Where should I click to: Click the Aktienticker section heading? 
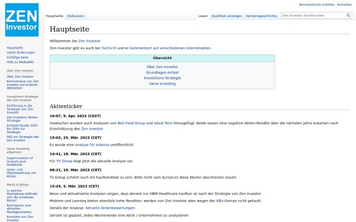(x=66, y=106)
